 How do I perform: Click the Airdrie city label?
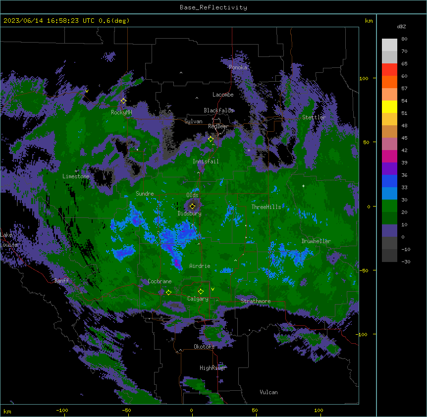click(x=200, y=266)
